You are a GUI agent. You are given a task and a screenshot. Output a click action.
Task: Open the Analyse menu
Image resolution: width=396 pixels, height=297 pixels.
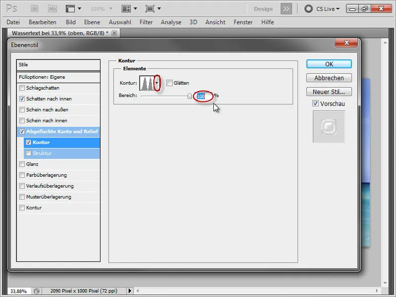(x=171, y=22)
